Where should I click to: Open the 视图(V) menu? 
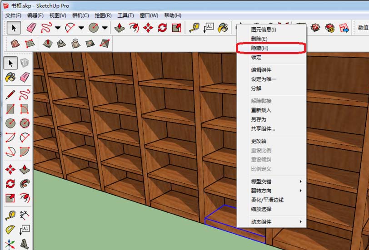point(58,15)
